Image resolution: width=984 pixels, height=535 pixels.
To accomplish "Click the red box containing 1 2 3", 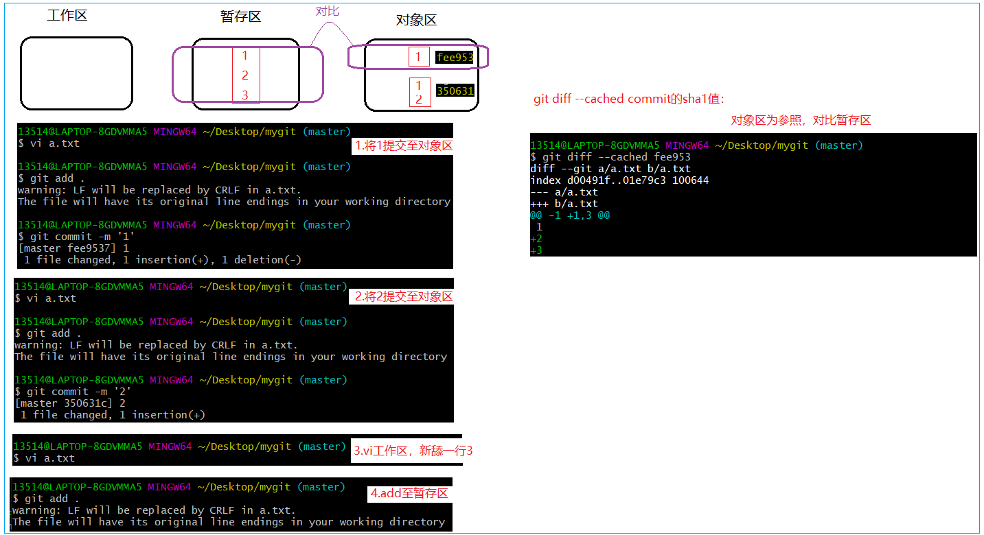I will (x=246, y=75).
